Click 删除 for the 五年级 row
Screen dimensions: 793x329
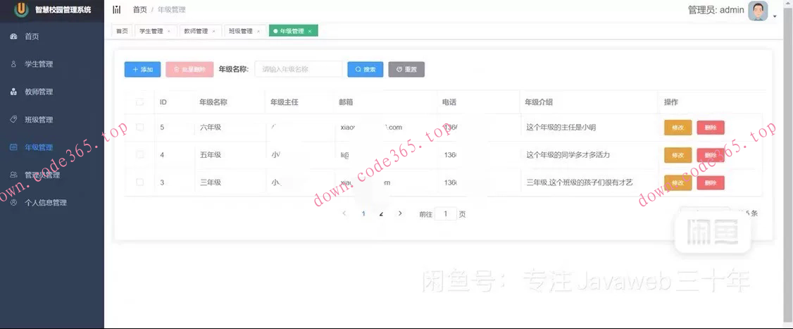[x=711, y=155]
